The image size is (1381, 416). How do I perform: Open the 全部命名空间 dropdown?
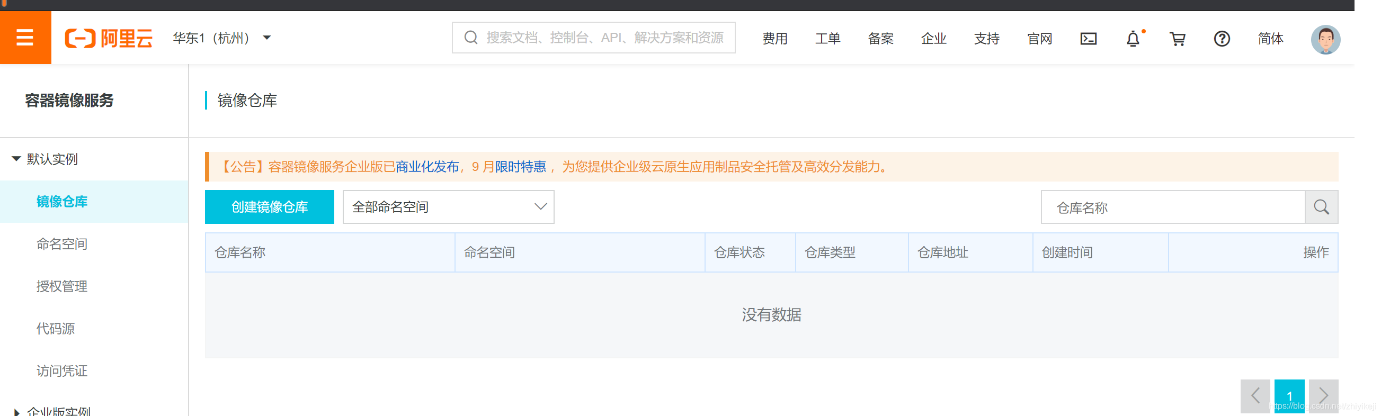point(448,206)
